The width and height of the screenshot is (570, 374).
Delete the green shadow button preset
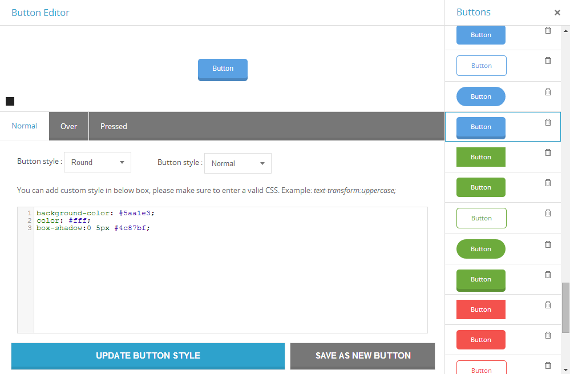[x=548, y=275]
